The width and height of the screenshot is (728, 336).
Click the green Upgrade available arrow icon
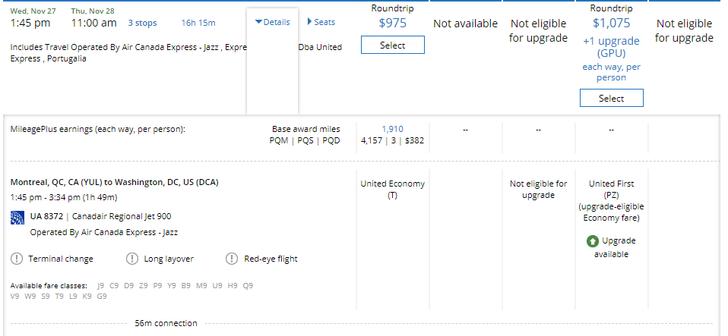pos(592,241)
